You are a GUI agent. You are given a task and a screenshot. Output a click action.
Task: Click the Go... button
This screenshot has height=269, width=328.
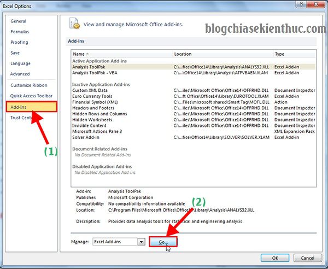[163, 242]
